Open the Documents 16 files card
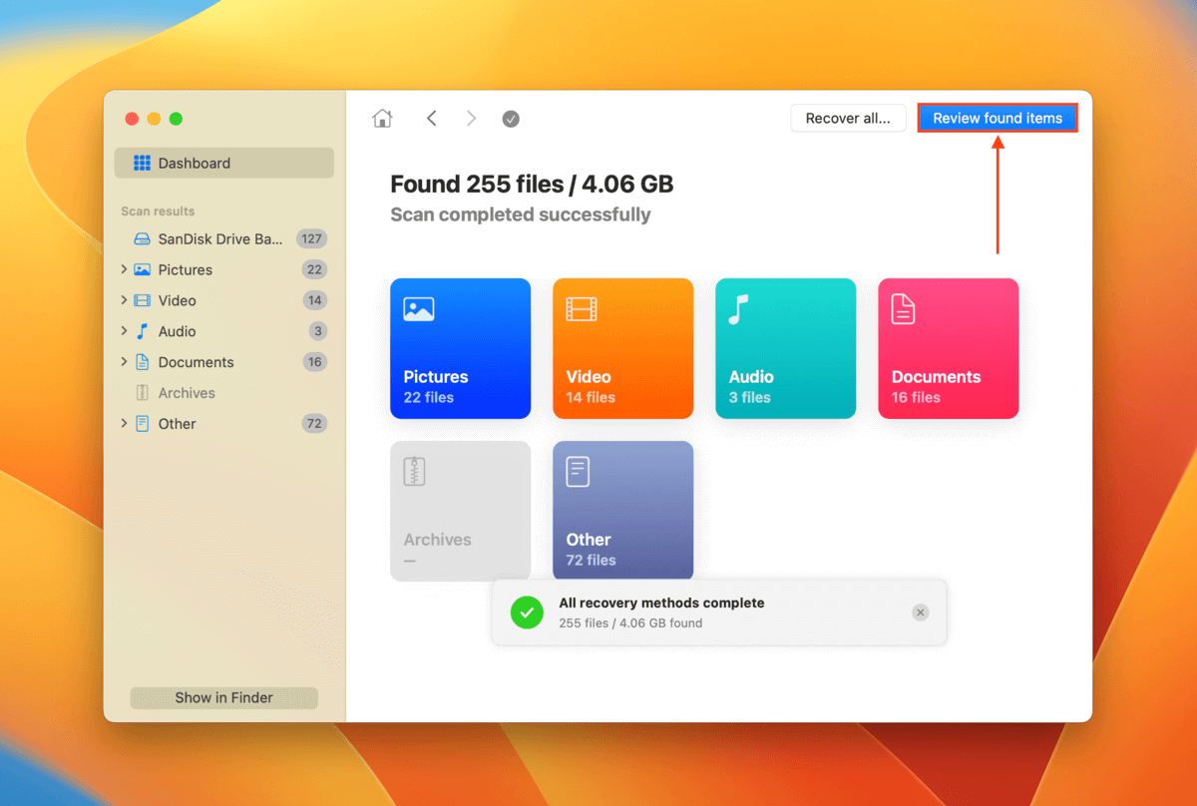Viewport: 1197px width, 806px height. 949,348
